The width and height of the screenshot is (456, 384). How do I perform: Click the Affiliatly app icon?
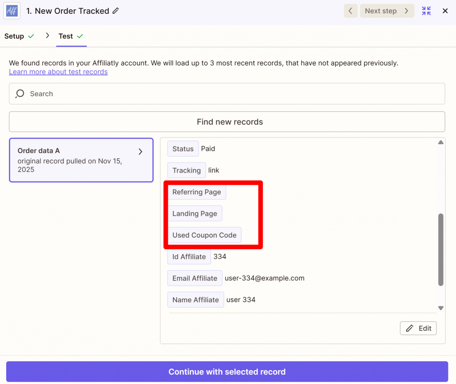click(12, 11)
